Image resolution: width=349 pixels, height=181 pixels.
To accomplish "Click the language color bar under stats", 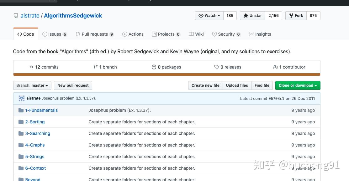I will point(167,75).
